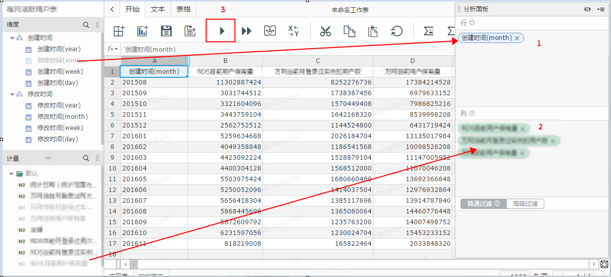
Task: Switch to the 开始 tab
Action: [132, 9]
